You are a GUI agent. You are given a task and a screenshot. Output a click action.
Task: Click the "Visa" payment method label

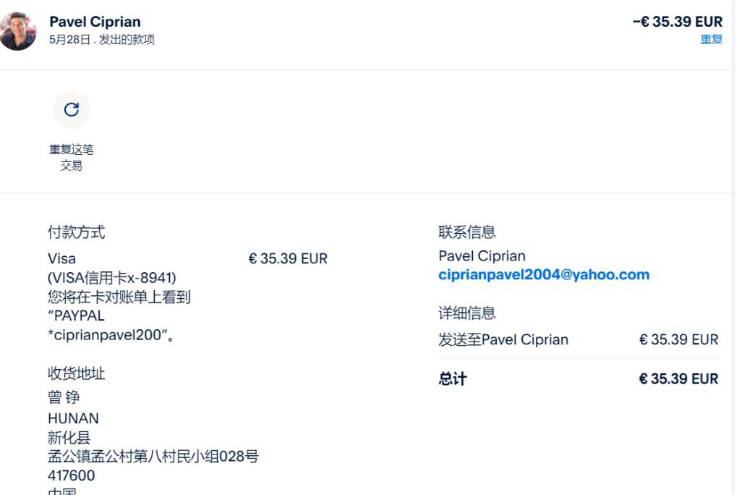click(61, 258)
